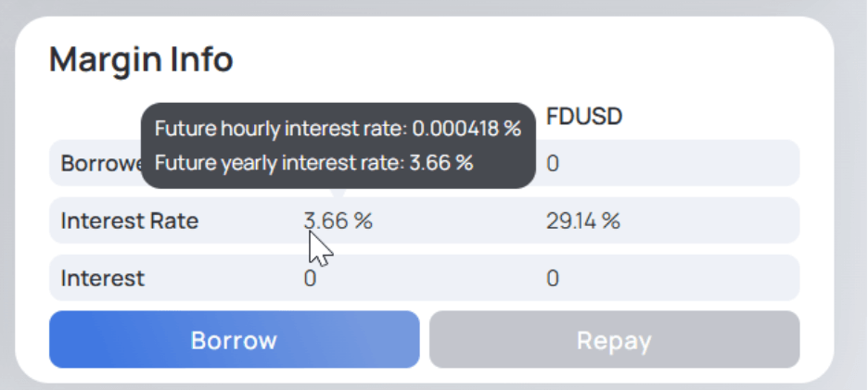
Task: Click the tooltip's future hourly interest rate label
Action: (281, 129)
